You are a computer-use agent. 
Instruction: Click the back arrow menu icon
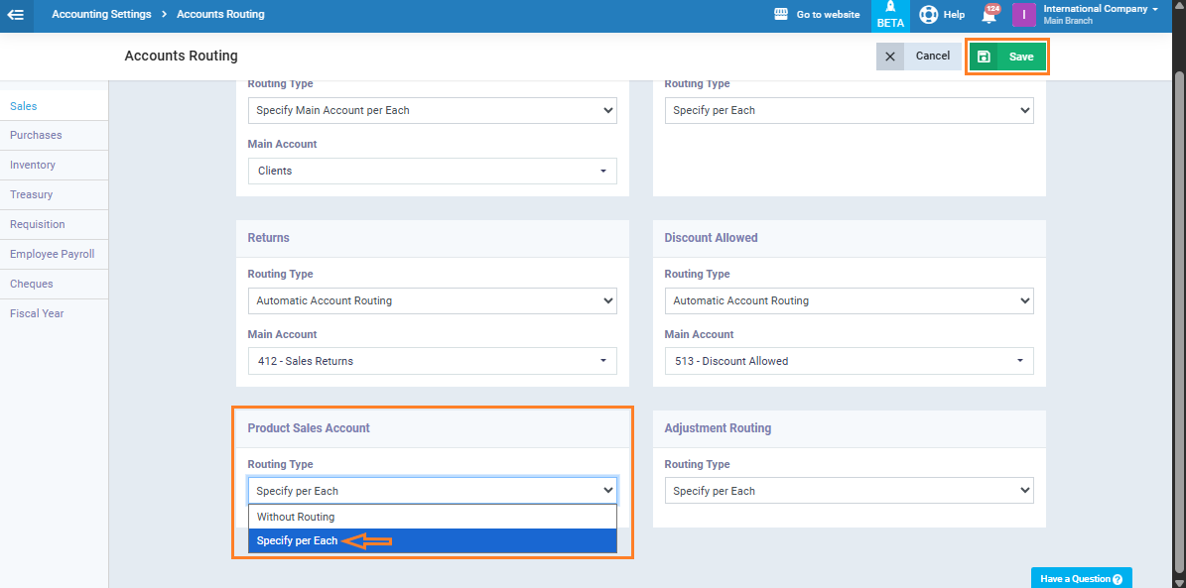(x=16, y=15)
